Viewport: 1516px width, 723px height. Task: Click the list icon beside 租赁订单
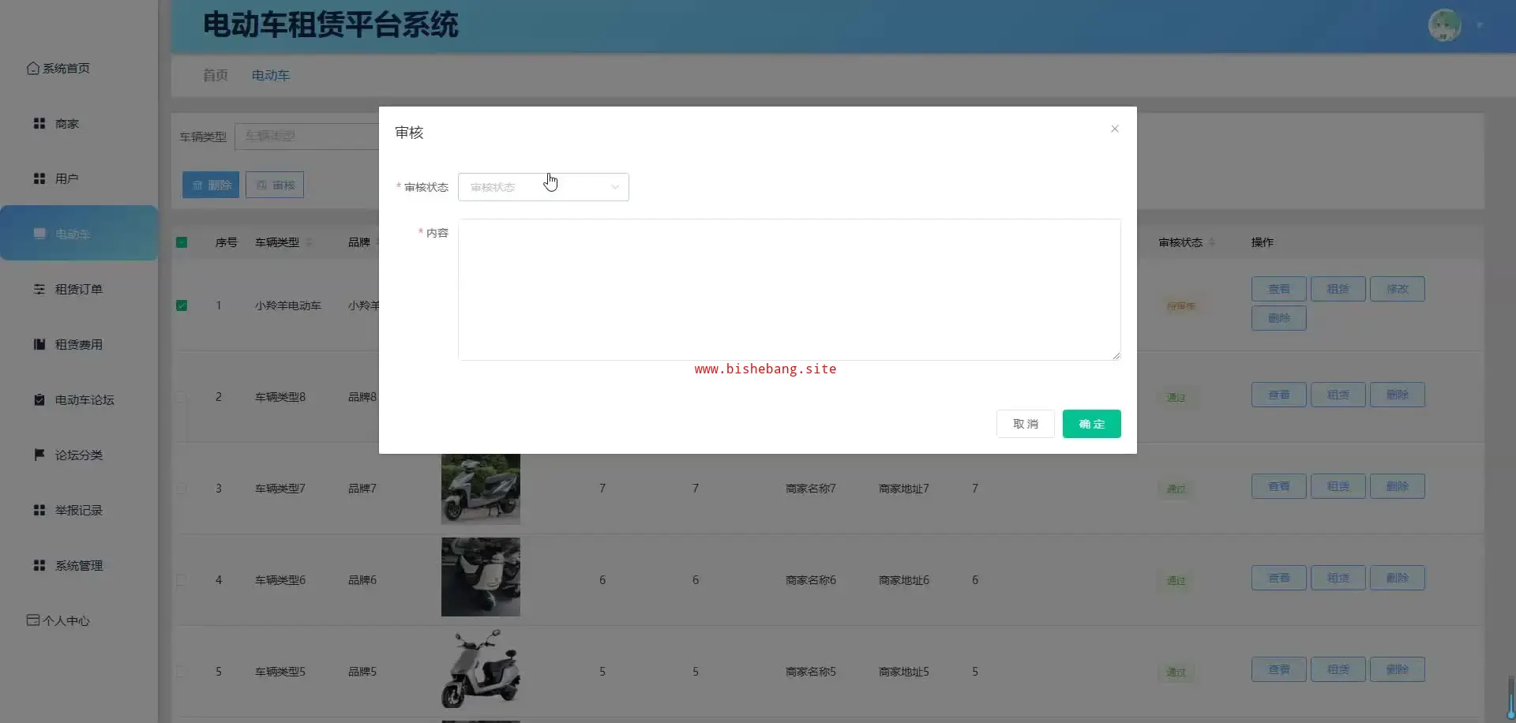tap(39, 289)
